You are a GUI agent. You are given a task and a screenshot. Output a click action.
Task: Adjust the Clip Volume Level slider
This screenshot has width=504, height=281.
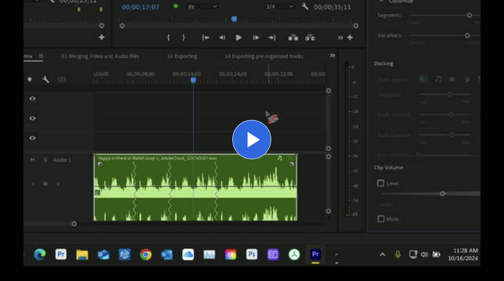[x=443, y=194]
